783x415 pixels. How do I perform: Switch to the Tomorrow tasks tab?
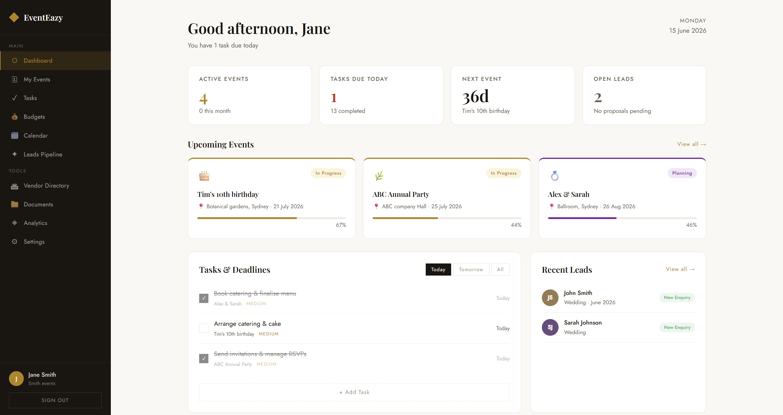click(471, 269)
